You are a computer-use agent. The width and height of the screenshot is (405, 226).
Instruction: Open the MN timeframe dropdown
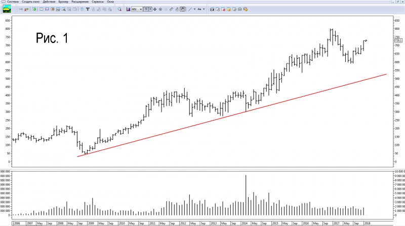tap(137, 9)
